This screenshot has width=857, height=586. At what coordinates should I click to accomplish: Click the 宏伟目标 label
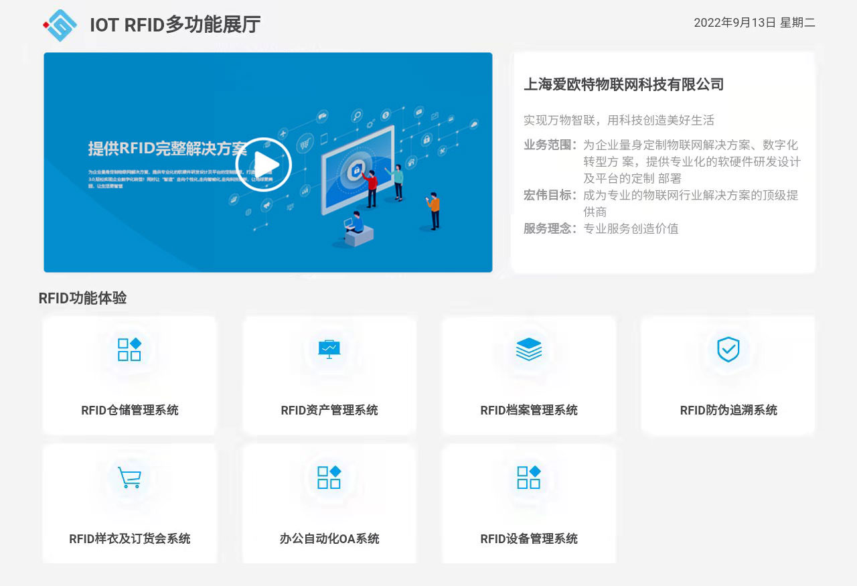point(550,195)
